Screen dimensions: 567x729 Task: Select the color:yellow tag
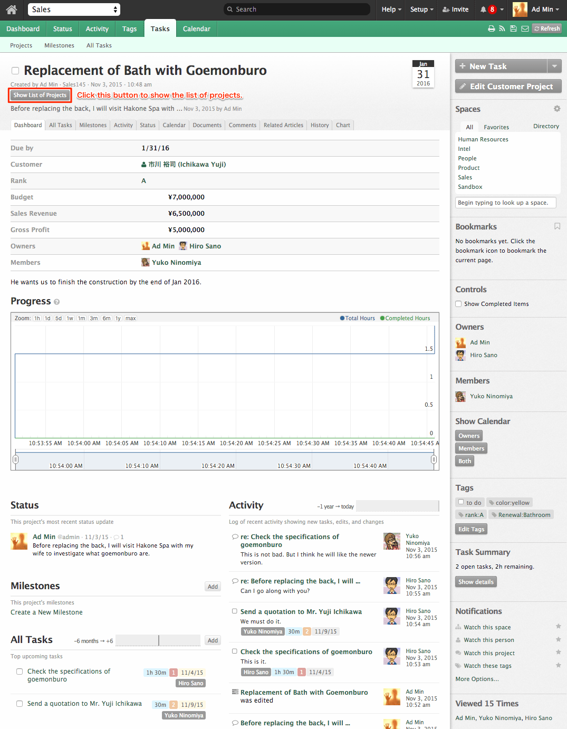[510, 503]
